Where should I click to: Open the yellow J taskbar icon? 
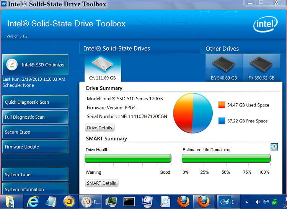[x=69, y=202]
